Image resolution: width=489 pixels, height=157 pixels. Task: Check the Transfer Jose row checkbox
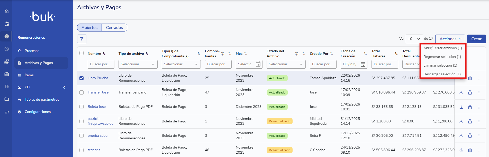click(x=81, y=92)
